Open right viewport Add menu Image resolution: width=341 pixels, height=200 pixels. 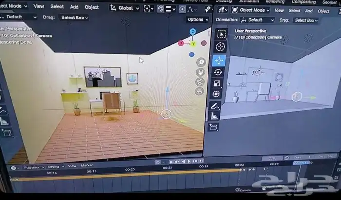pos(309,11)
